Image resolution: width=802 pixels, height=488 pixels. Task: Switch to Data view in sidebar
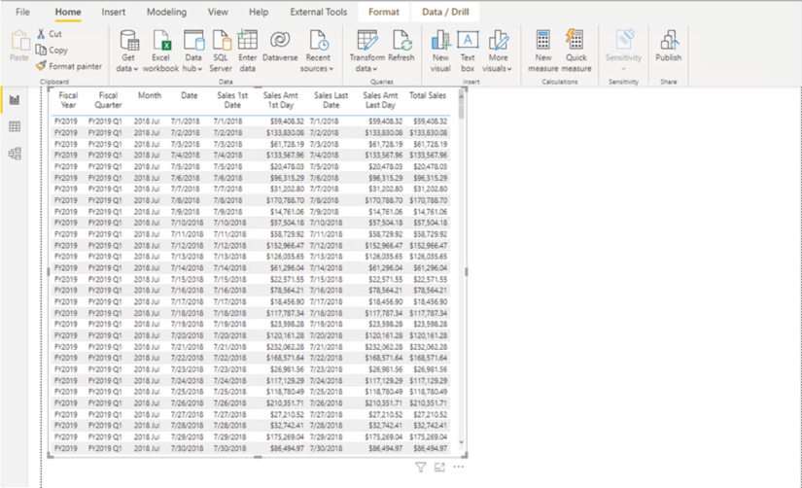15,126
